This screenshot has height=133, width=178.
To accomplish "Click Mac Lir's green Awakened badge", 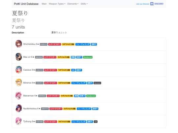I will (x=88, y=57).
